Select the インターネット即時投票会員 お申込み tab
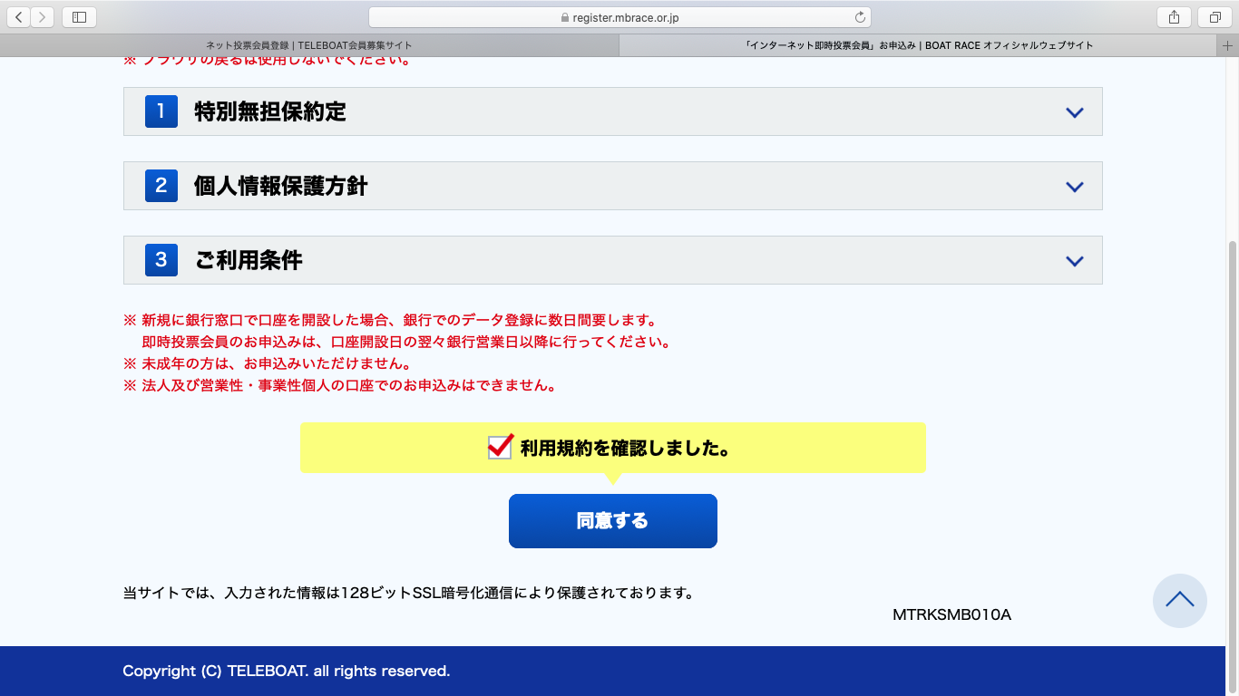 (x=918, y=45)
